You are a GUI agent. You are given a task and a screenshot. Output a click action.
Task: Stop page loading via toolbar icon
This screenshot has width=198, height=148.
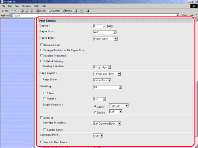point(22,11)
